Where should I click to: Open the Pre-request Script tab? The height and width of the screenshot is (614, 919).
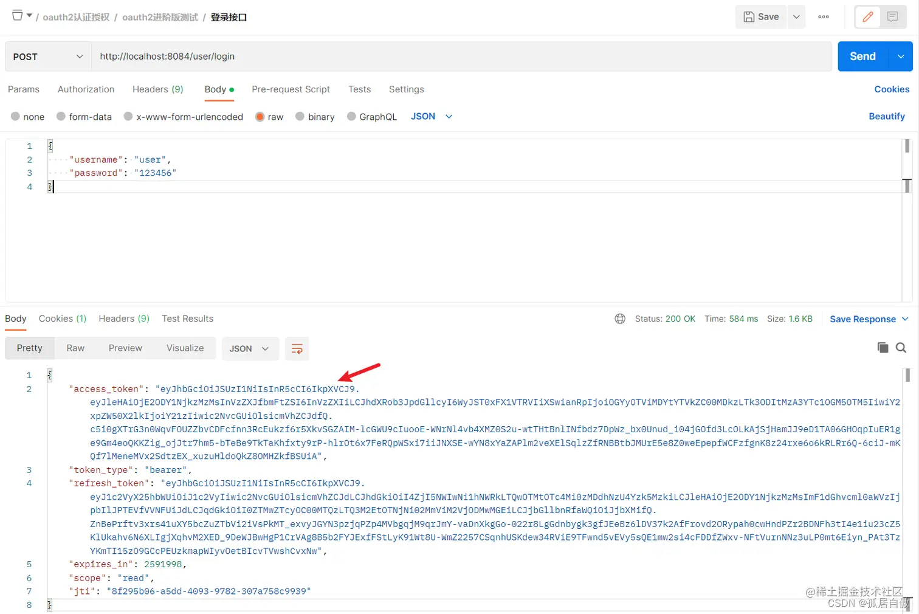291,89
